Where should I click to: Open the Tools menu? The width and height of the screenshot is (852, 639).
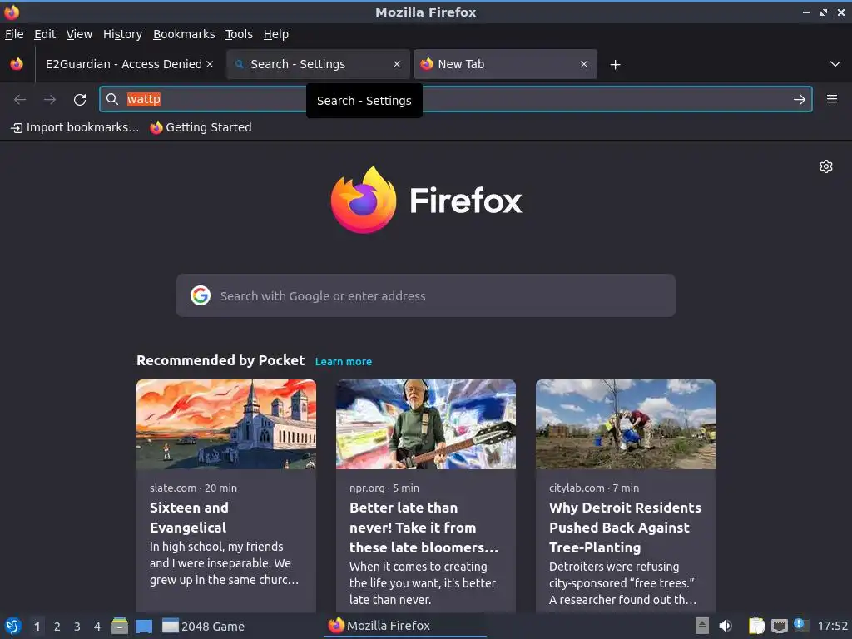tap(239, 34)
